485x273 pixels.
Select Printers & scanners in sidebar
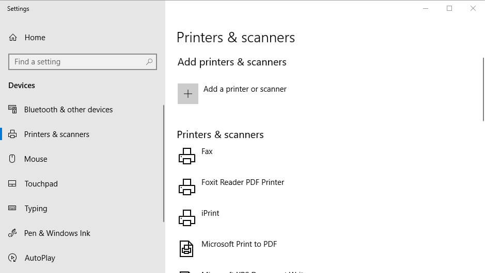coord(57,134)
